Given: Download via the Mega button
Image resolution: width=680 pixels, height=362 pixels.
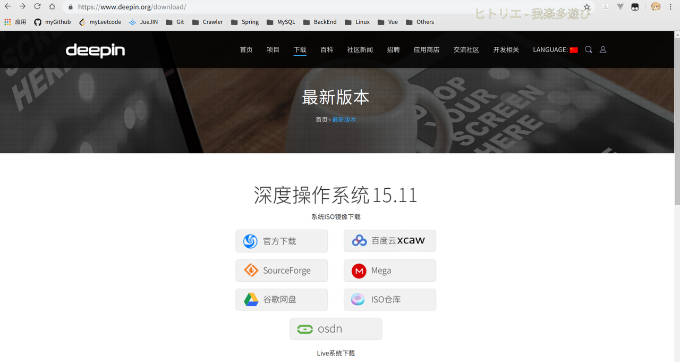Looking at the screenshot, I should pyautogui.click(x=390, y=271).
